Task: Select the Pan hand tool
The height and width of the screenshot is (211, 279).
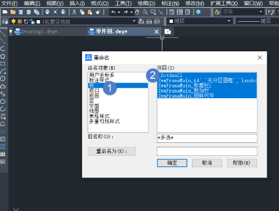Action: (x=137, y=12)
